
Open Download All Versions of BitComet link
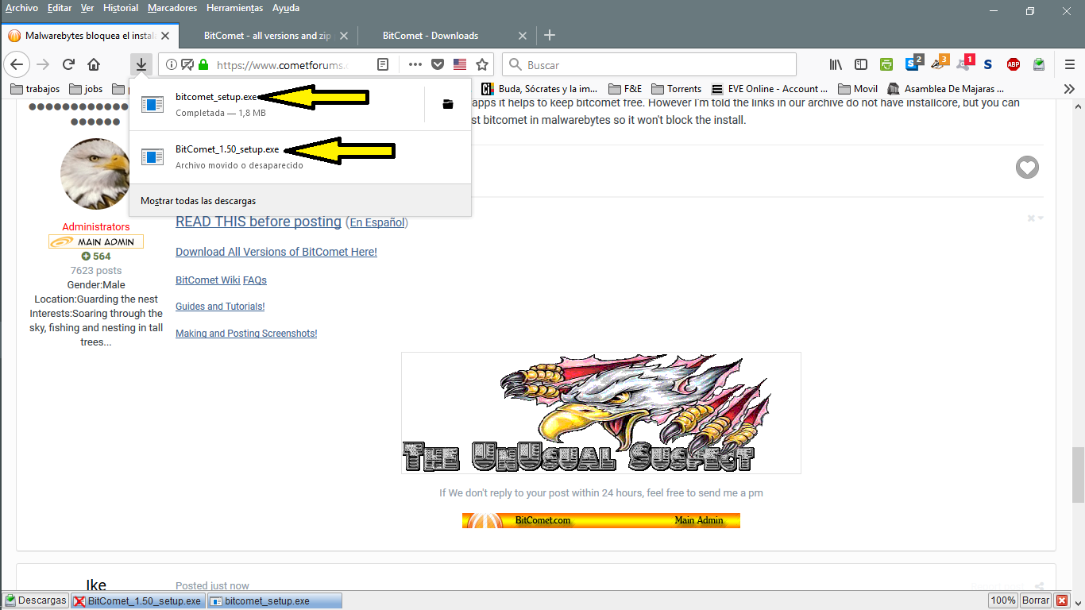(276, 252)
